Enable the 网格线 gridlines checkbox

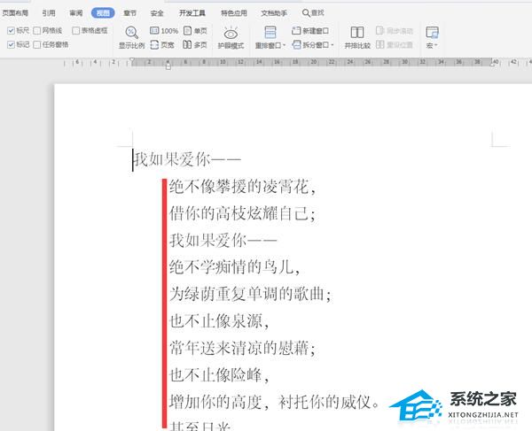coord(37,31)
